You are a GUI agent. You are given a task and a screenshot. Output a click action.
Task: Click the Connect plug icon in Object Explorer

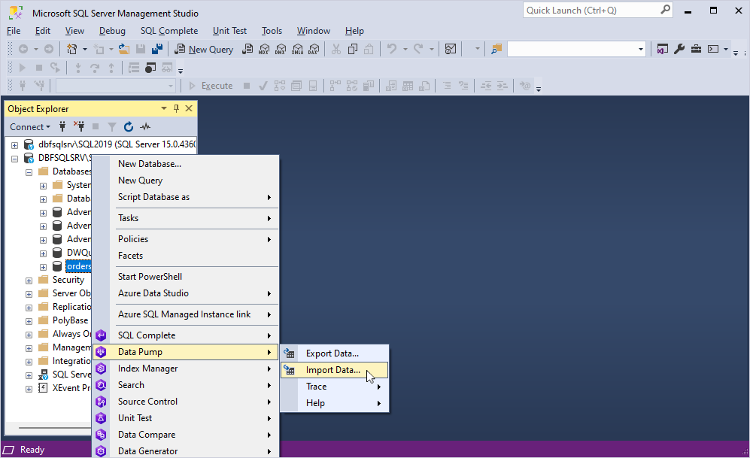[x=62, y=126]
